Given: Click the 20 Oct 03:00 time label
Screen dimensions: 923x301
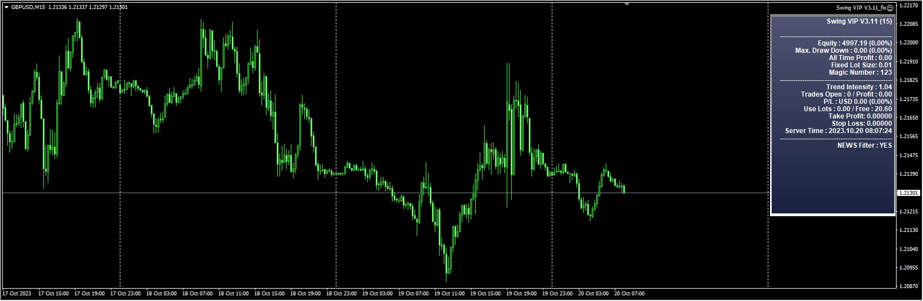Looking at the screenshot, I should click(x=593, y=294).
